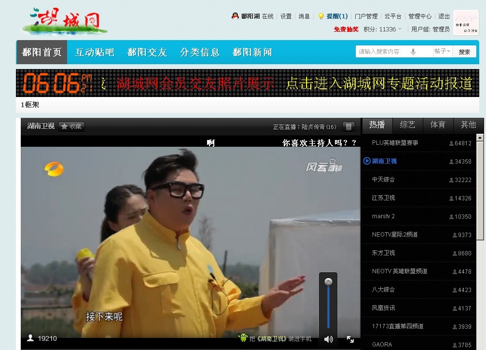Open the voice search microphone icon
Image resolution: width=486 pixels, height=350 pixels.
click(414, 51)
